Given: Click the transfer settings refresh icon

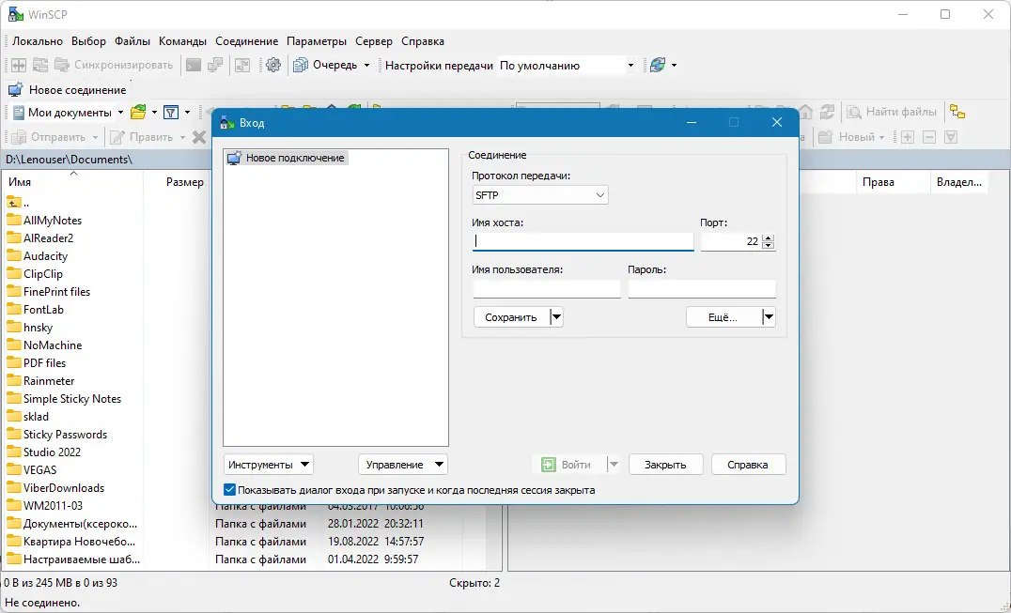Looking at the screenshot, I should (x=658, y=65).
